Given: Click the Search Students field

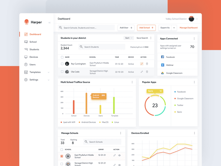Looking at the screenshot, I should [102, 47].
